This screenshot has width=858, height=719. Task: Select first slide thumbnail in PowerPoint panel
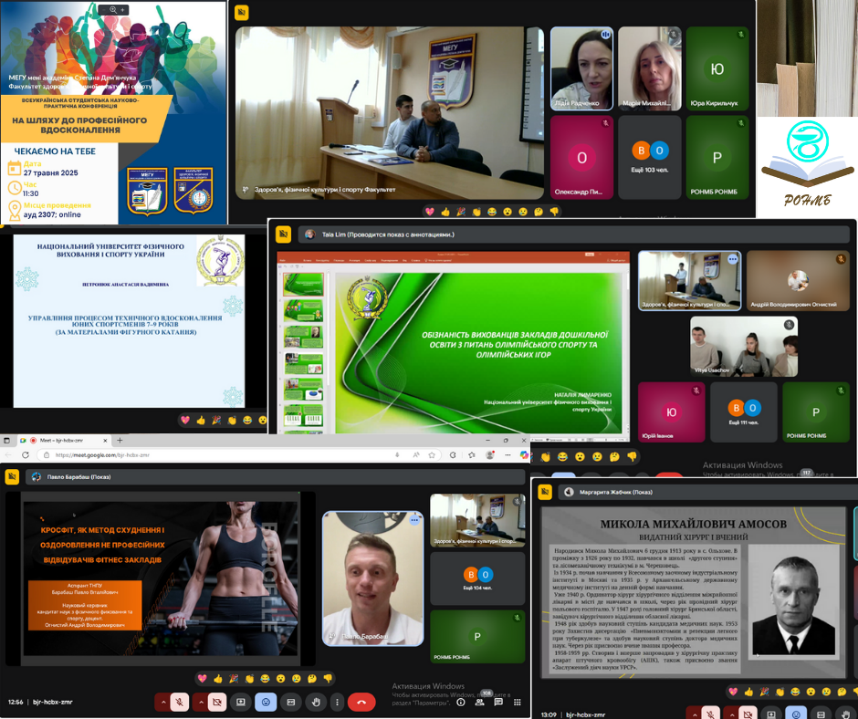(303, 284)
